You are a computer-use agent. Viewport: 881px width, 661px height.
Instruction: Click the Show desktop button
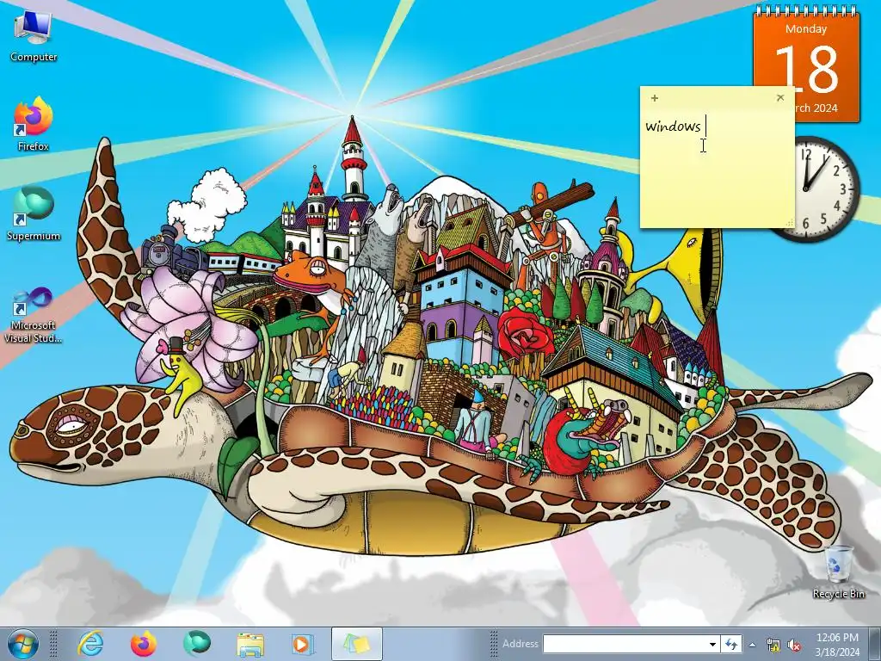click(874, 644)
